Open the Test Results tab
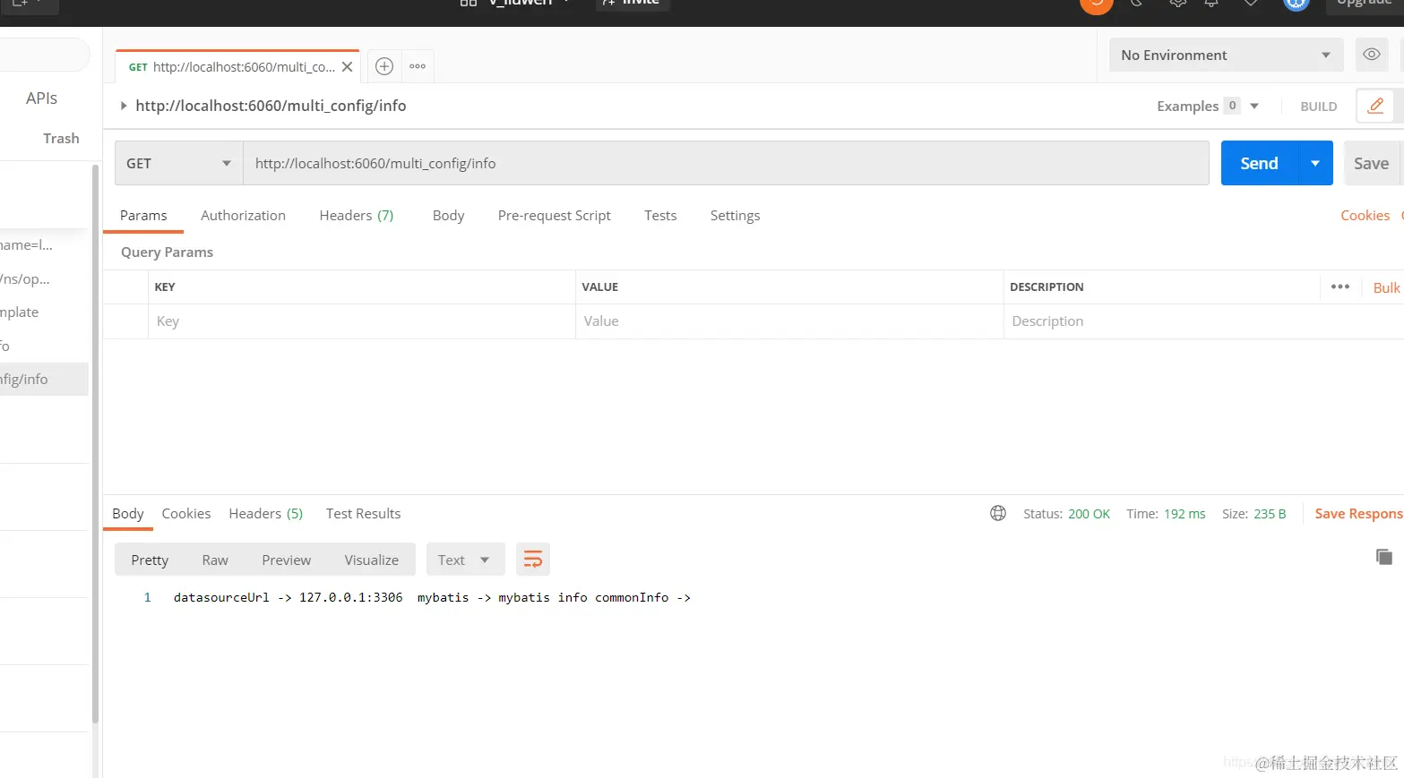Viewport: 1404px width, 778px height. tap(363, 514)
